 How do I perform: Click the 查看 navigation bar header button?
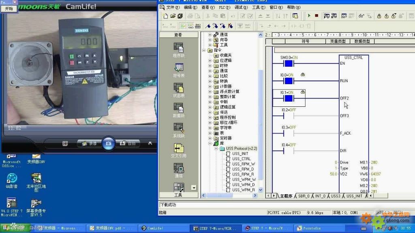click(x=178, y=35)
